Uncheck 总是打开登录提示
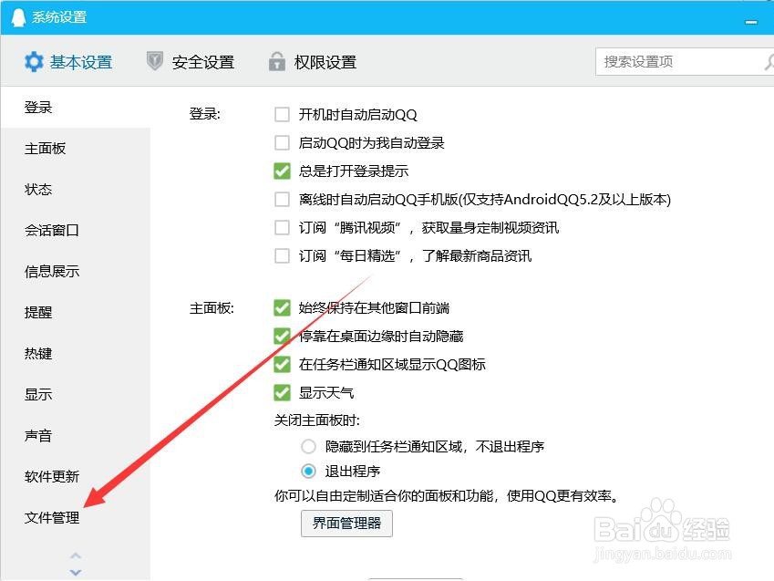The height and width of the screenshot is (581, 774). click(282, 171)
